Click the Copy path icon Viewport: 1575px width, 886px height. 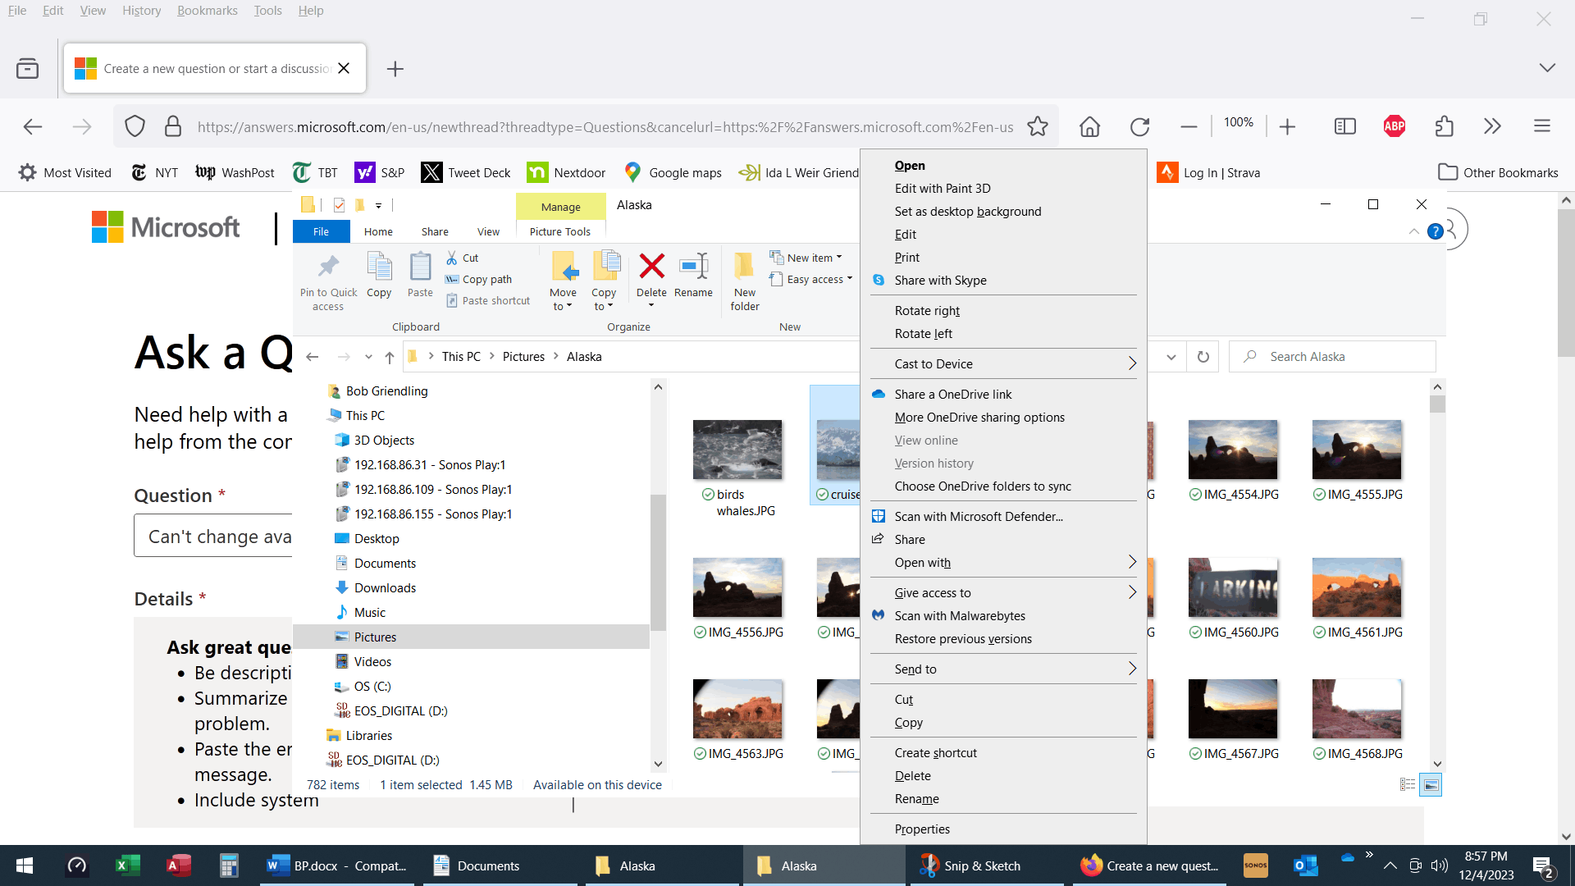(x=452, y=279)
